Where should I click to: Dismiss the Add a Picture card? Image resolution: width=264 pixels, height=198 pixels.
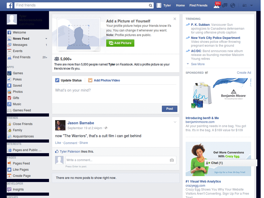(175, 19)
